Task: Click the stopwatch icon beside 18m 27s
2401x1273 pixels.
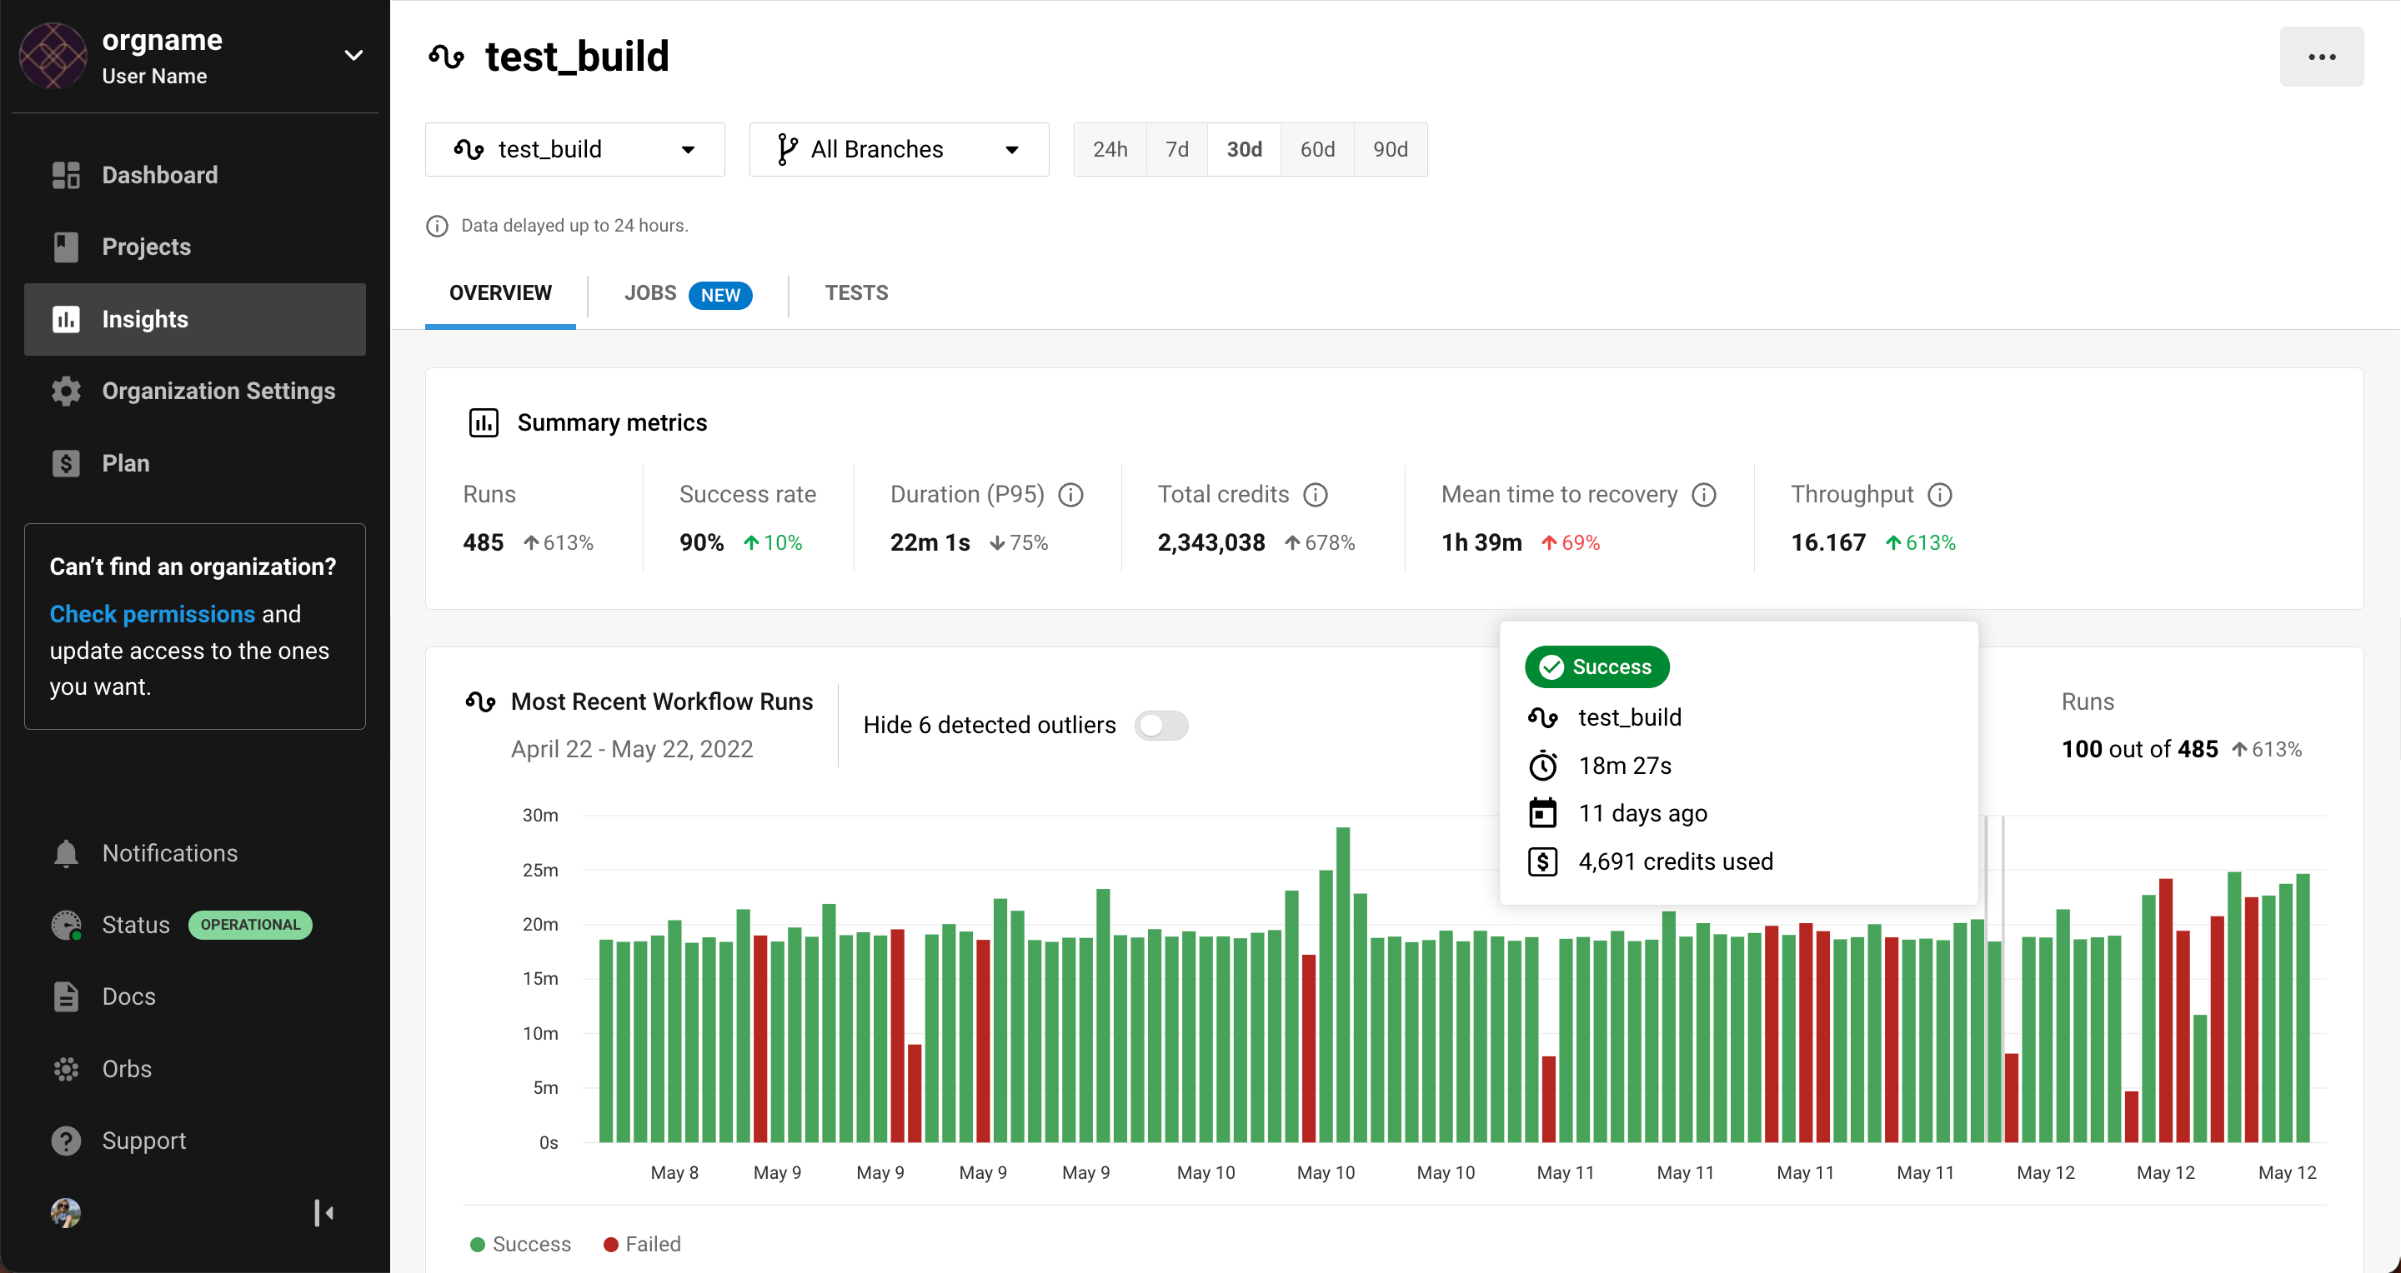Action: click(1542, 766)
